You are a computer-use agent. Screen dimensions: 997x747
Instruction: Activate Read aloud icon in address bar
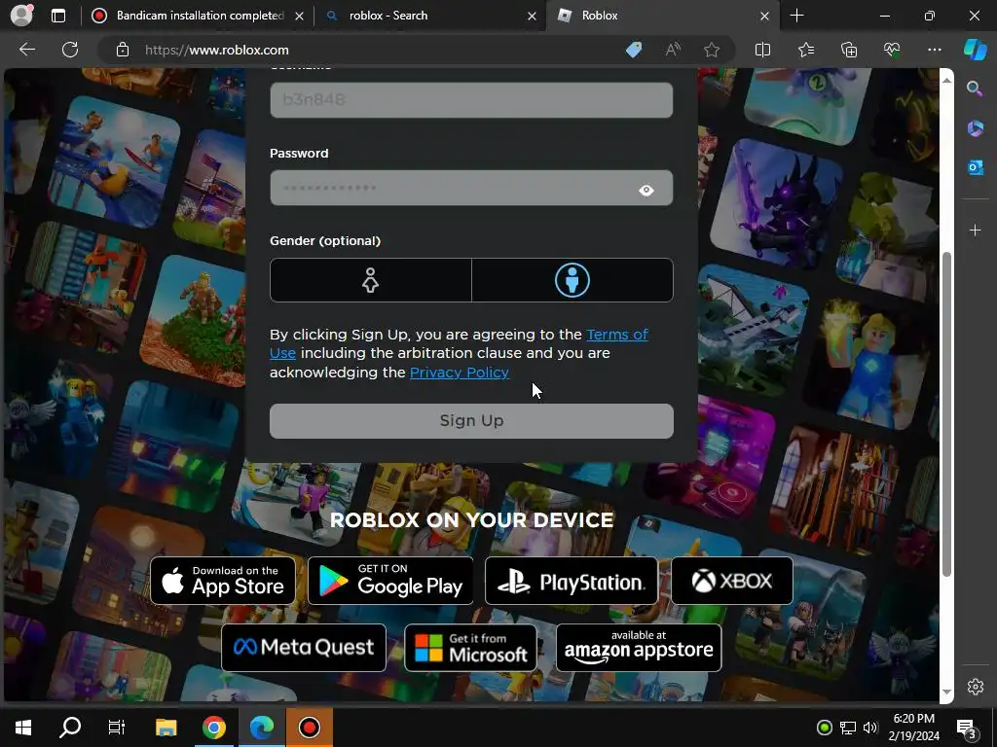673,50
